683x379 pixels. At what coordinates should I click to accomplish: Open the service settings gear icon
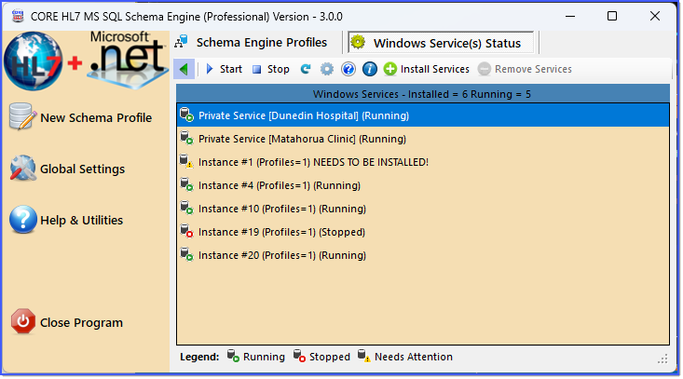tap(327, 69)
